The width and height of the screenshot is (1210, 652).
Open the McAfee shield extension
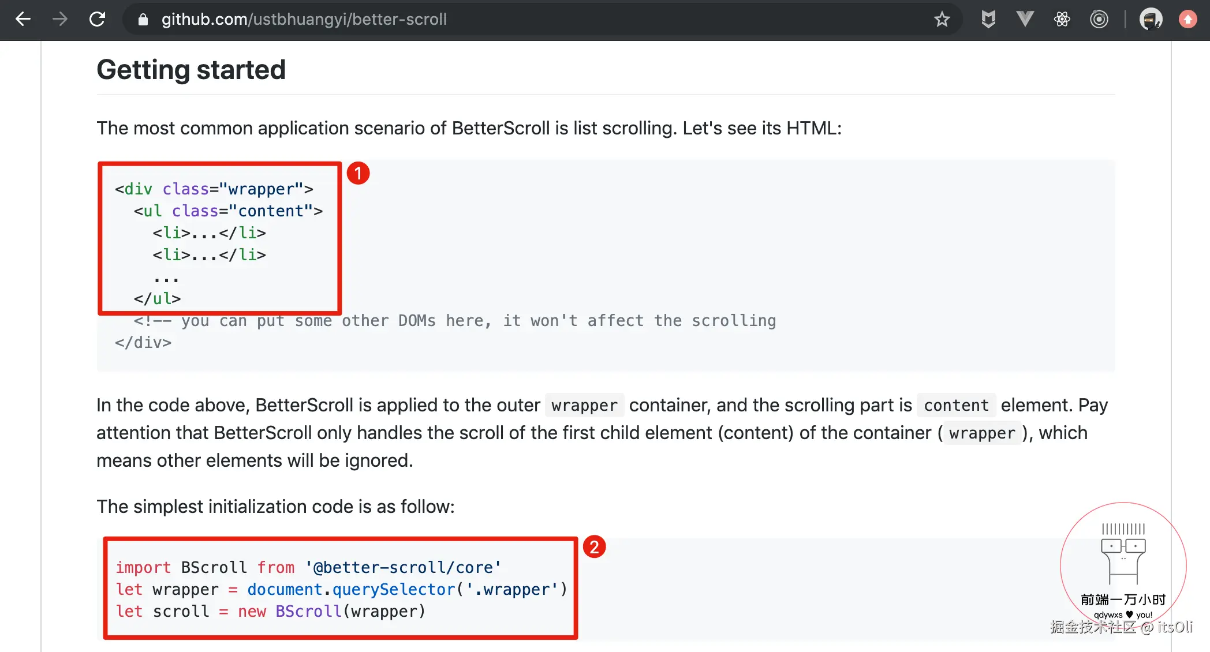[988, 20]
